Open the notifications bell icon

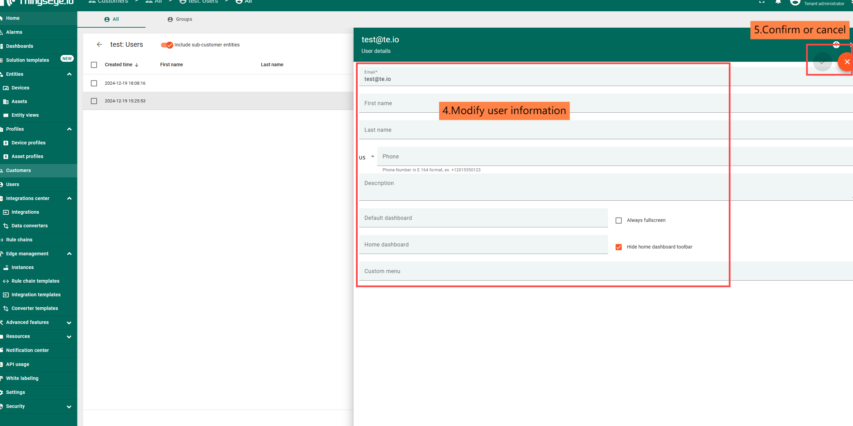coord(778,2)
